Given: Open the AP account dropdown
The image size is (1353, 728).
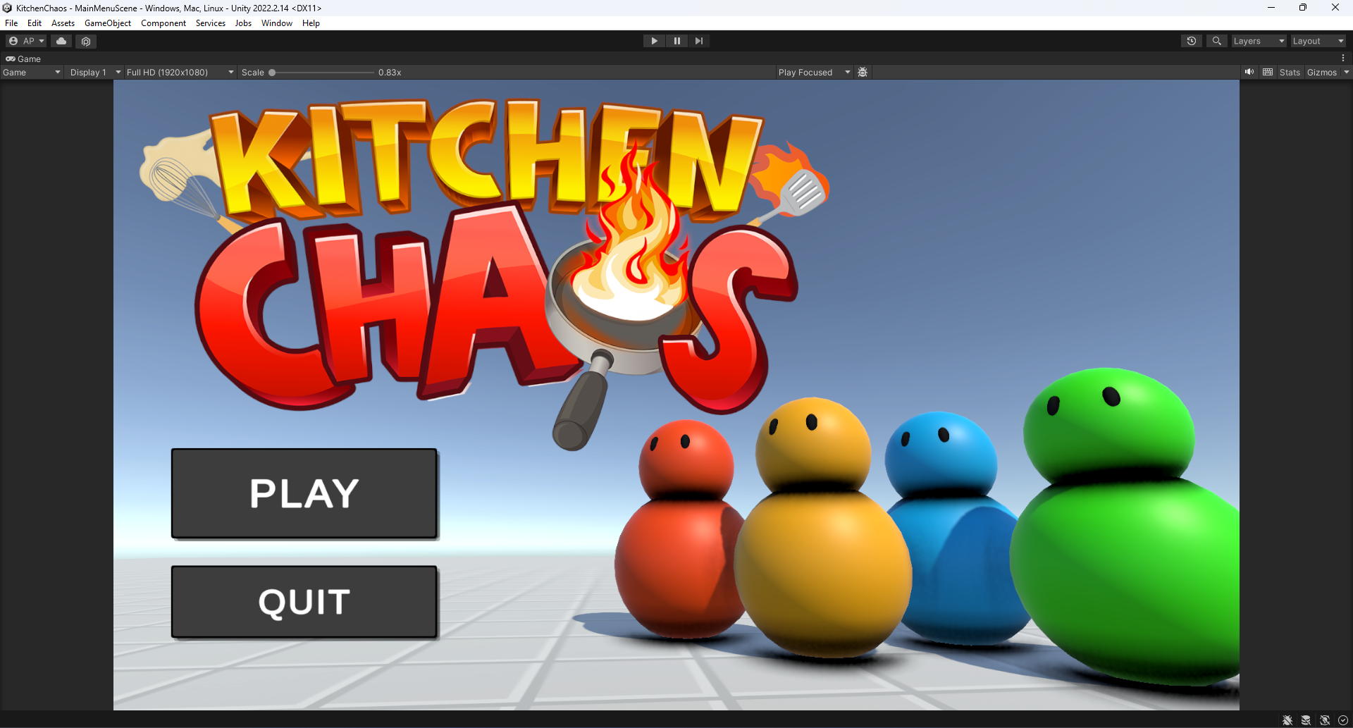Looking at the screenshot, I should 27,41.
